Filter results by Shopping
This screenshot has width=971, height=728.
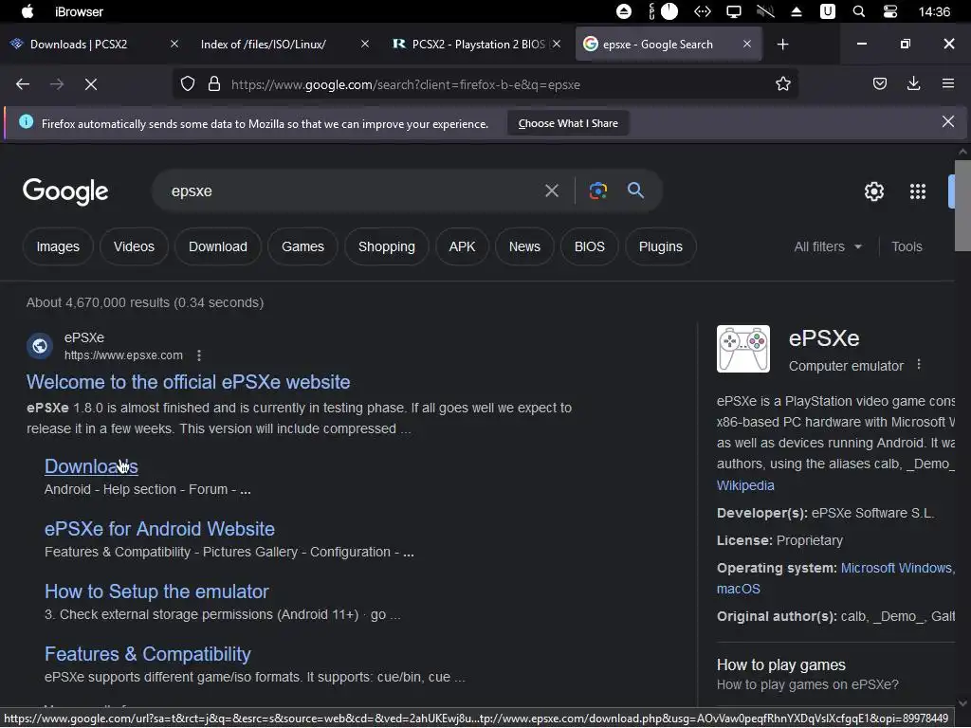point(387,246)
